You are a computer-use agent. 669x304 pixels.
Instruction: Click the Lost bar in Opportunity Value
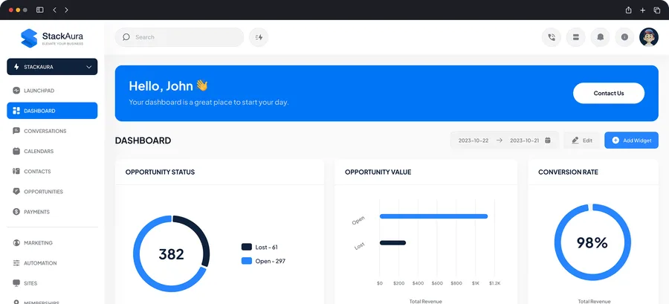392,242
